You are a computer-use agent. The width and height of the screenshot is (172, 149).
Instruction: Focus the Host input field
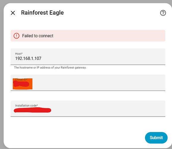click(x=88, y=57)
